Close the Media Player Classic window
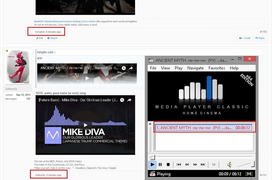The height and width of the screenshot is (180, 272). click(x=249, y=59)
